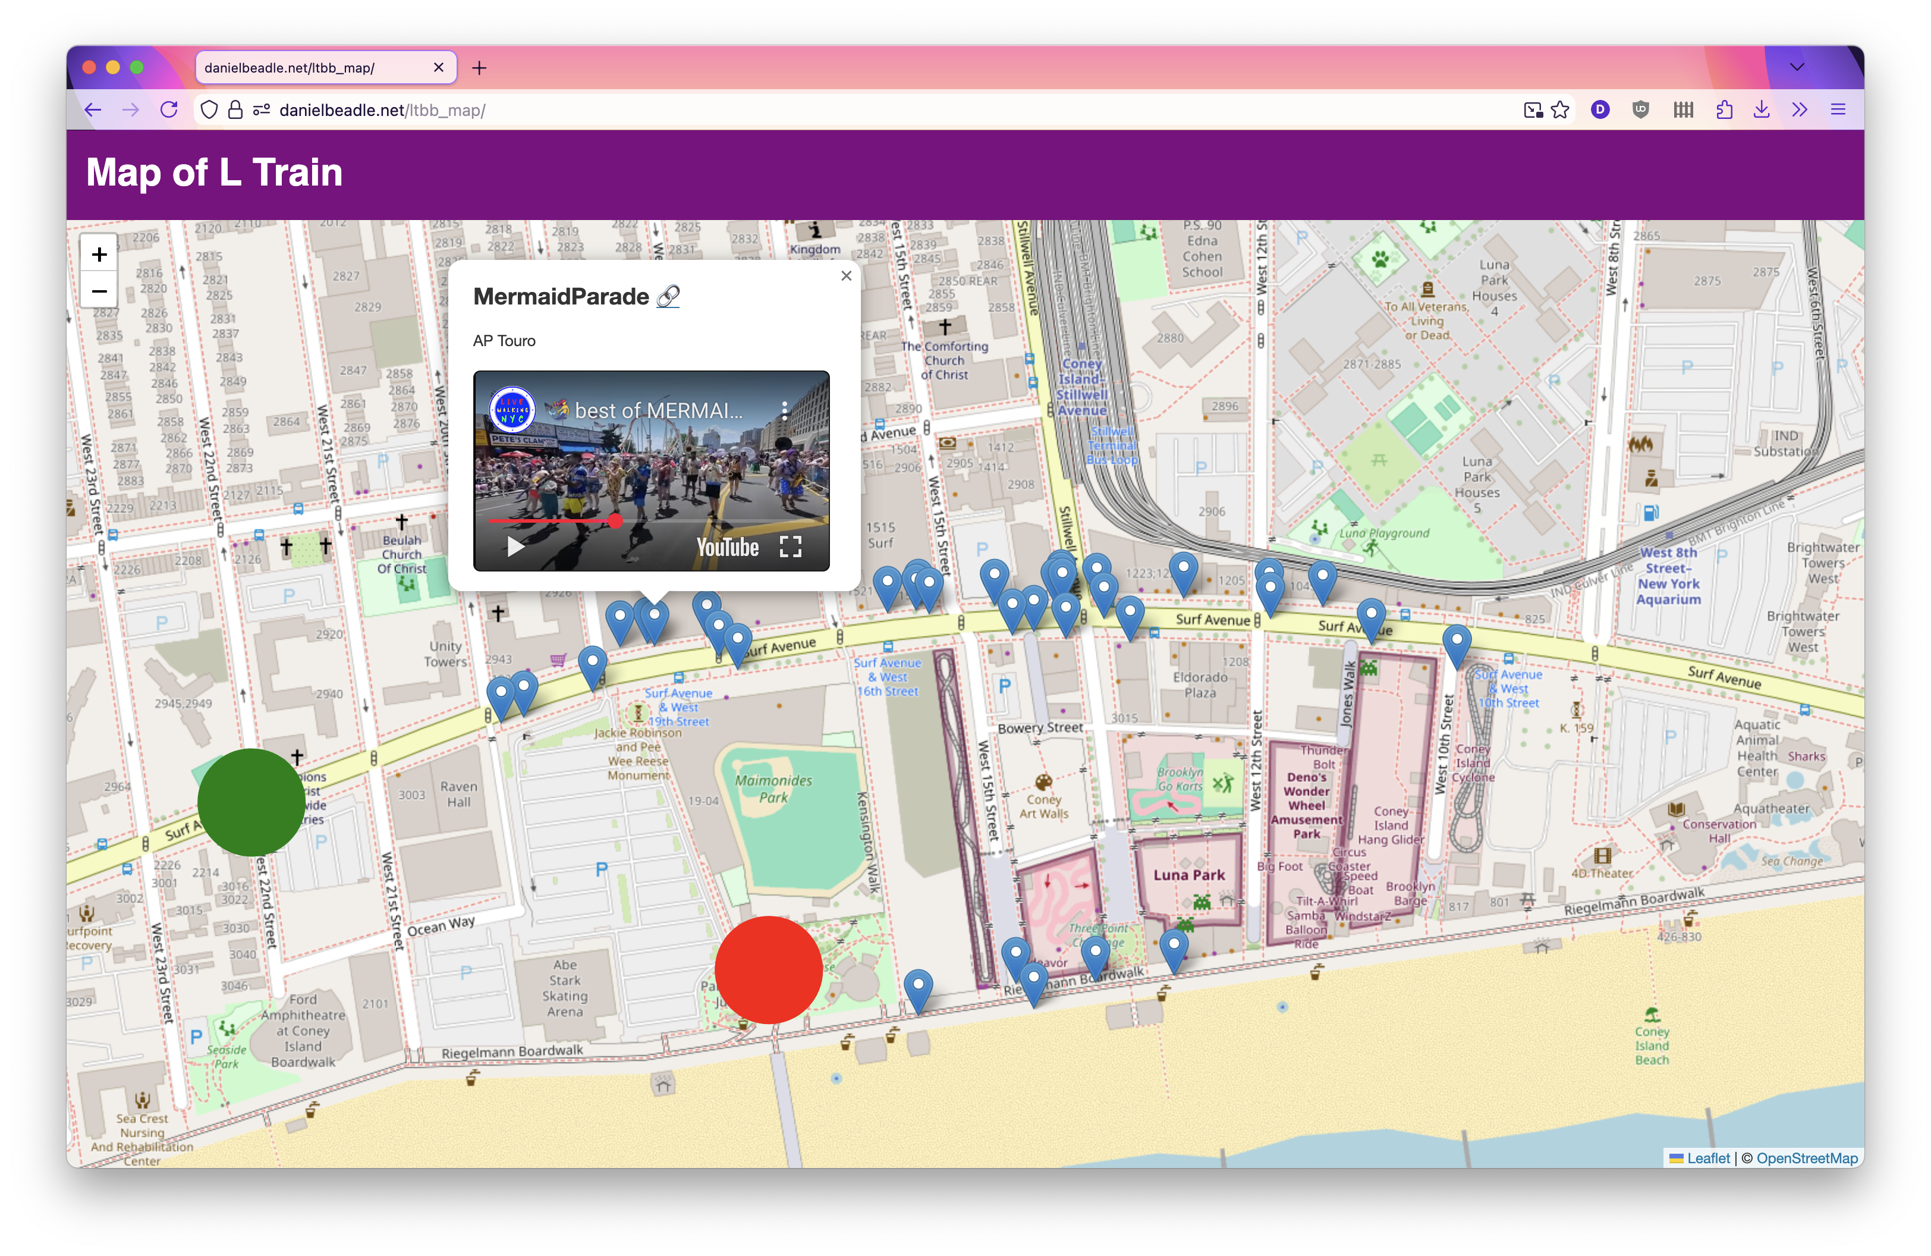Click the YouTube logo in video player
This screenshot has width=1931, height=1256.
(x=728, y=548)
